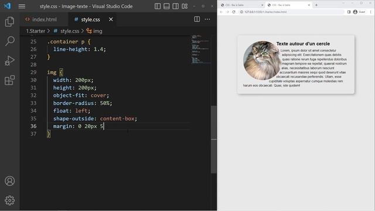Open the Manage gear menu

click(x=9, y=200)
